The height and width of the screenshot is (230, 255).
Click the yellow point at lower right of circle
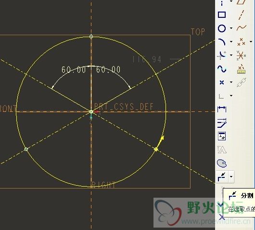pos(156,149)
